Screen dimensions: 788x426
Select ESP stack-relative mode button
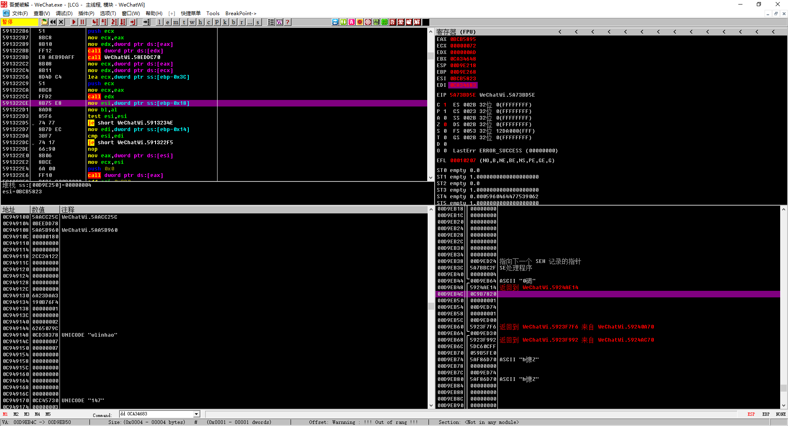(x=751, y=414)
